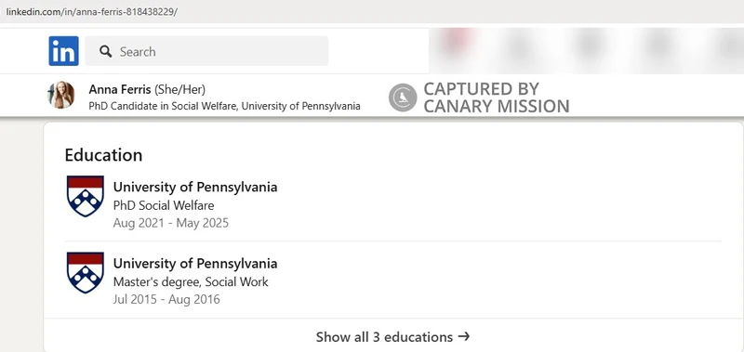Open Anna Ferris profile photo thumbnail
The height and width of the screenshot is (352, 744).
click(x=61, y=96)
